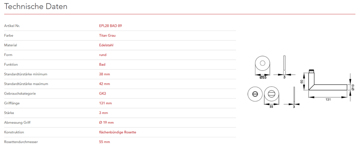
Task: Click the Technische Daten heading
Action: pyautogui.click(x=36, y=7)
